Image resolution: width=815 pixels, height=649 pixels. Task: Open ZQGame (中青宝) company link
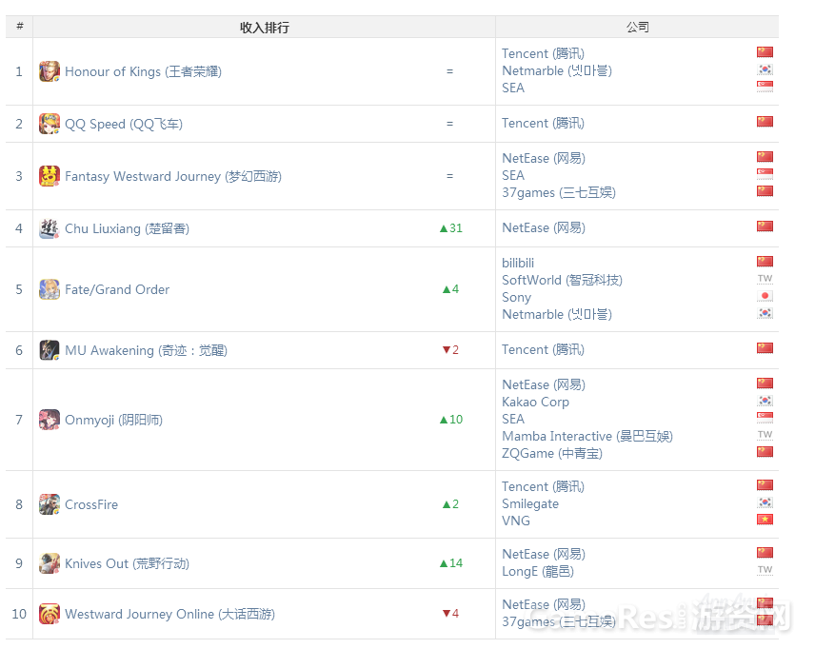552,454
